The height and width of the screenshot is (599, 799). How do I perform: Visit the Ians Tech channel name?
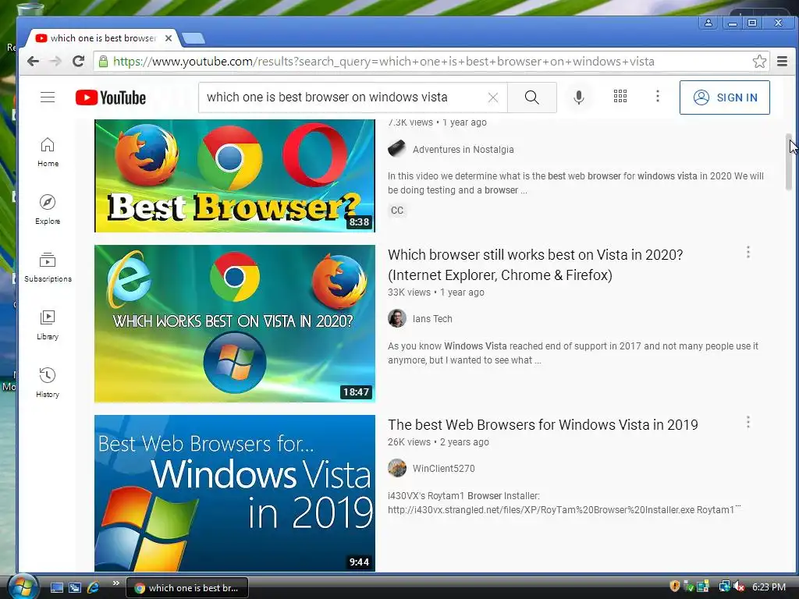432,319
